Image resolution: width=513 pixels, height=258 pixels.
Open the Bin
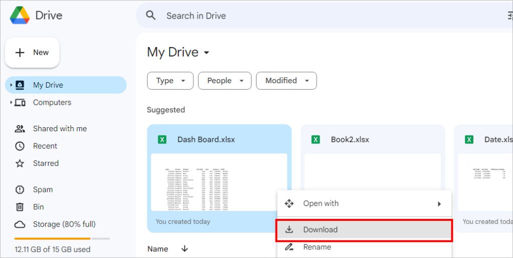(x=38, y=207)
